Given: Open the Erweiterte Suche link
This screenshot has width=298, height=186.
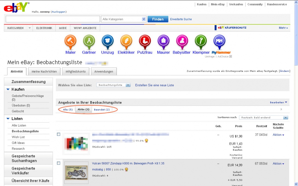Looking at the screenshot, I should 181,19.
